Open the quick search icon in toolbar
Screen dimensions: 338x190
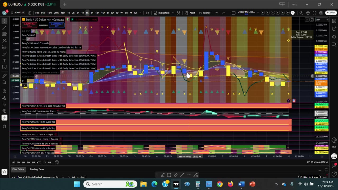pyautogui.click(x=301, y=13)
